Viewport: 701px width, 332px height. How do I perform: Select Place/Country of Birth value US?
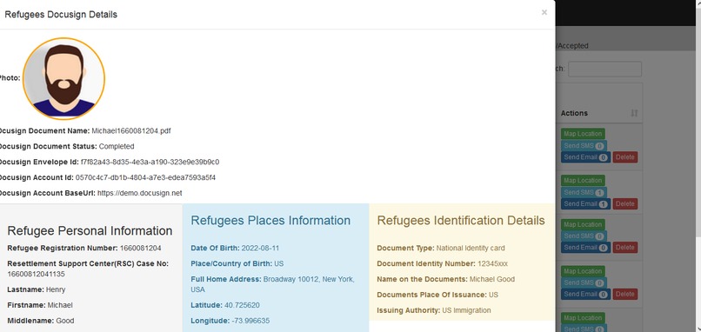[x=278, y=263]
